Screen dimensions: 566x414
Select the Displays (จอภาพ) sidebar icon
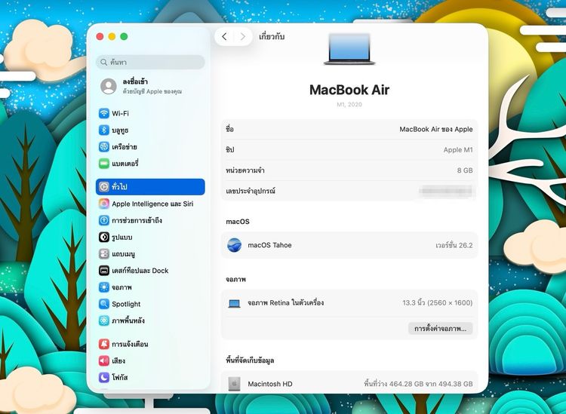pyautogui.click(x=104, y=287)
